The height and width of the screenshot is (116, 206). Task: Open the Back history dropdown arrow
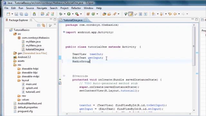179,14
